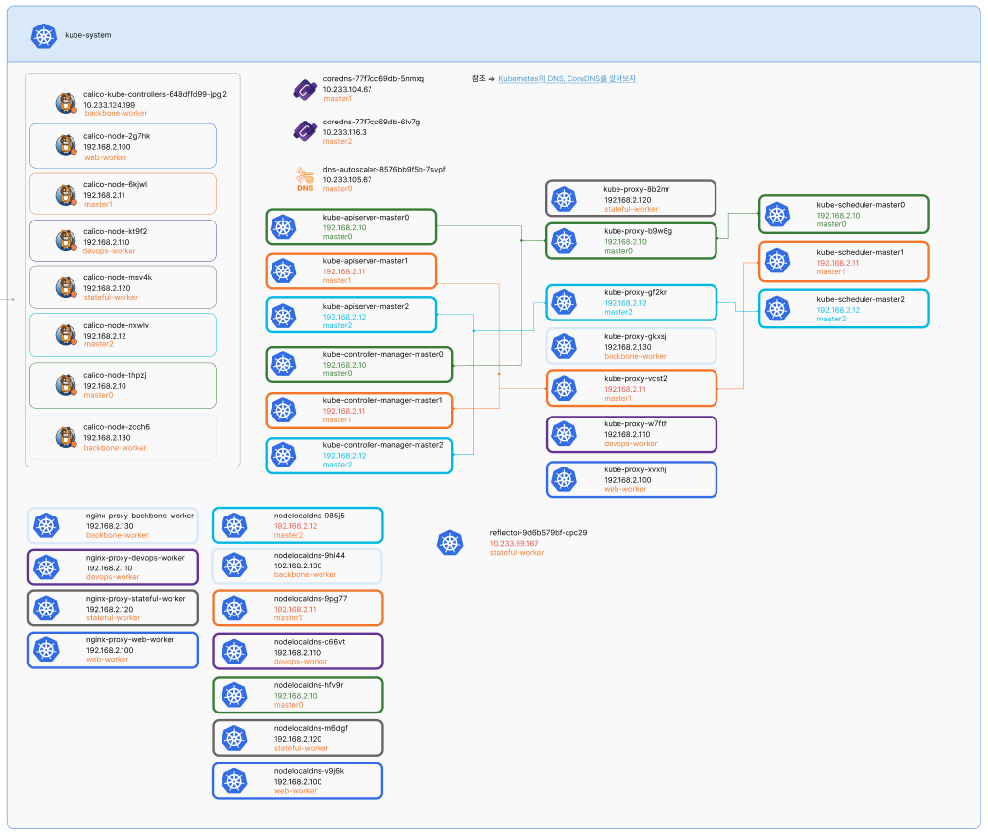Image resolution: width=988 pixels, height=836 pixels.
Task: Select the nodelocaldns-hfv9r icon
Action: tap(234, 696)
